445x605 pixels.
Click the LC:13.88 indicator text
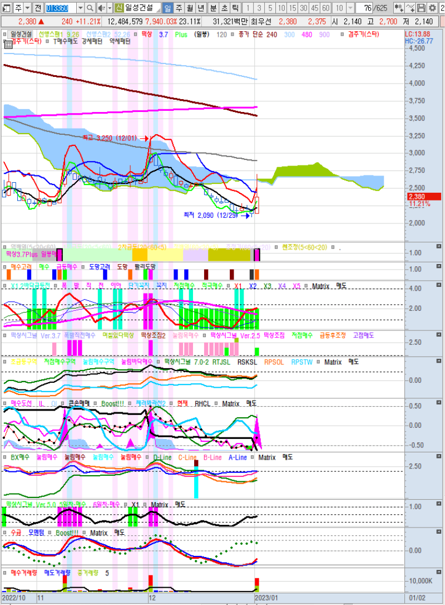[x=418, y=34]
